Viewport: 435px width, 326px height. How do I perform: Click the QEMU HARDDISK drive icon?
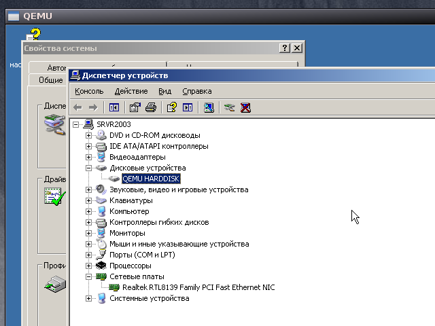[x=114, y=179]
